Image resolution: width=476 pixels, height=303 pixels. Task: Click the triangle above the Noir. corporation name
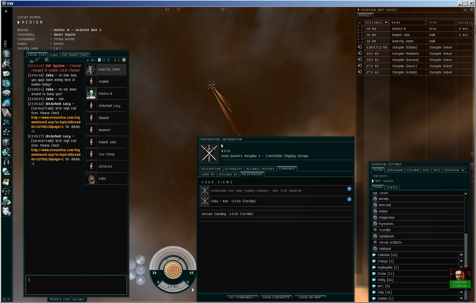point(222,146)
